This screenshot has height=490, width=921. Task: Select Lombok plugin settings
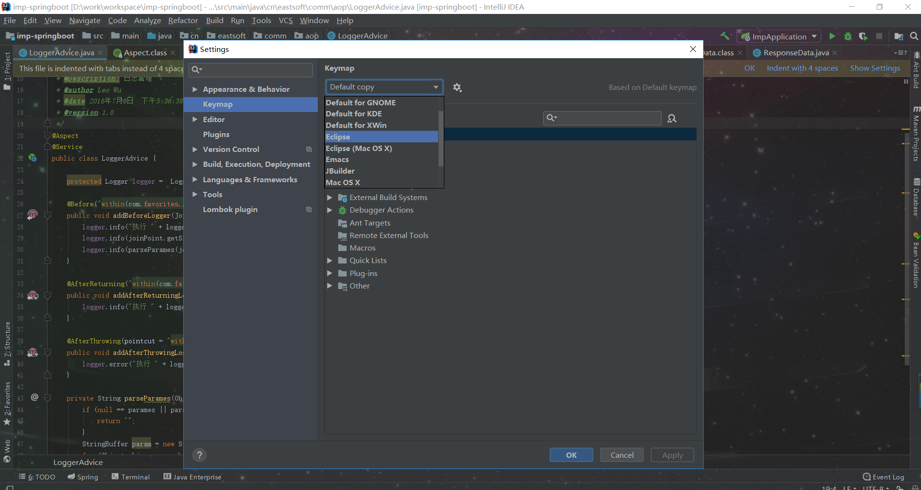[230, 210]
